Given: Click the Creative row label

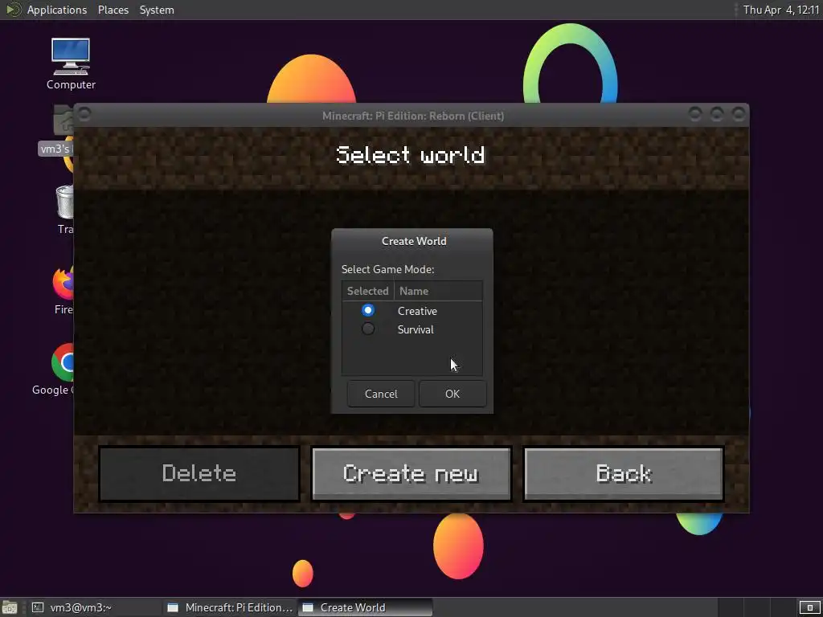Looking at the screenshot, I should coord(417,311).
